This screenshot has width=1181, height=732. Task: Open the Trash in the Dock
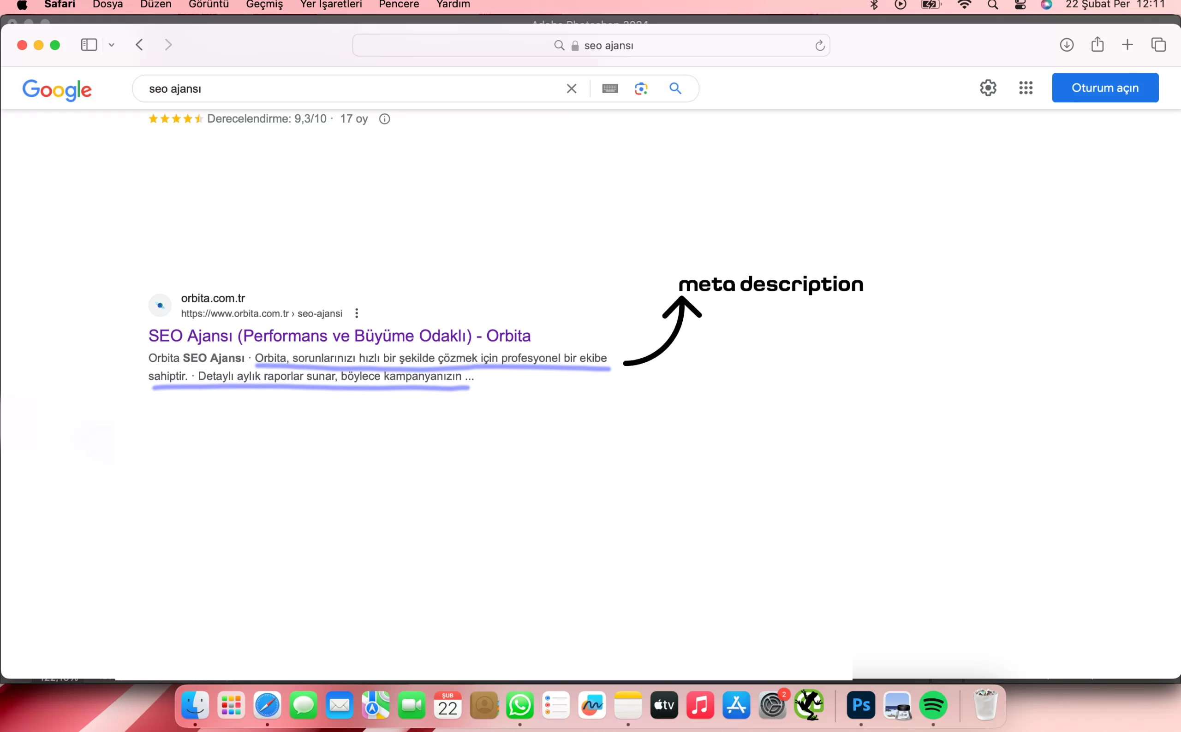pos(985,705)
